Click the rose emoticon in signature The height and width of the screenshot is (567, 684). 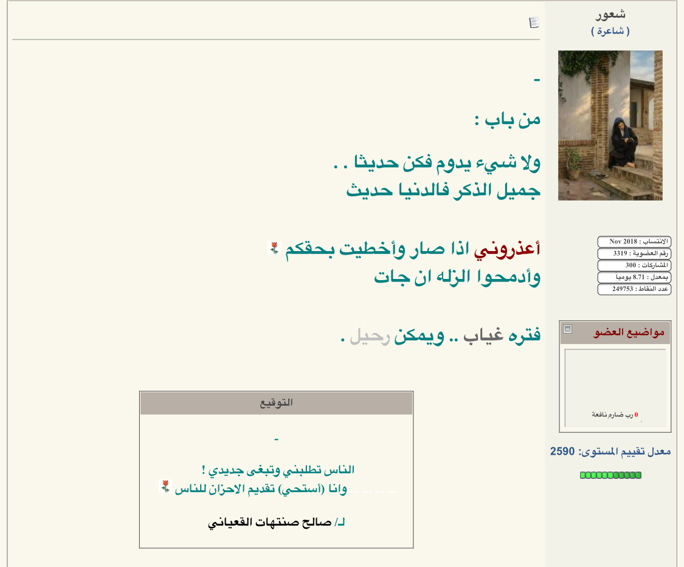(165, 486)
